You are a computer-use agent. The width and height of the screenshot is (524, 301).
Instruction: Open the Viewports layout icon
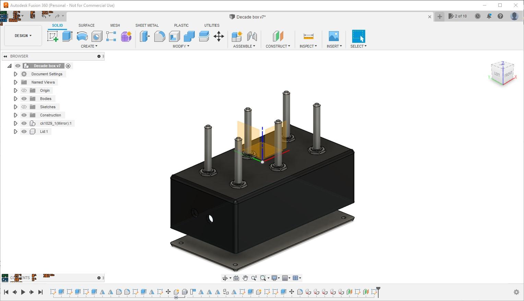296,278
